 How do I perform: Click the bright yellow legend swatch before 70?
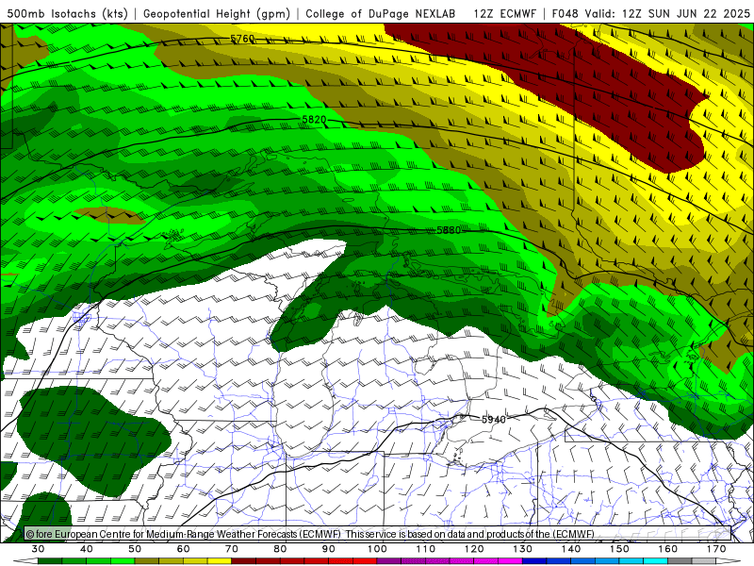pos(220,561)
